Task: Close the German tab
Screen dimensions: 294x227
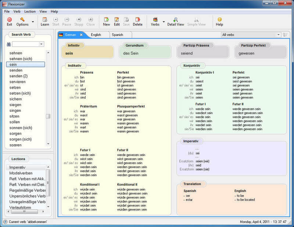Action: pos(81,35)
